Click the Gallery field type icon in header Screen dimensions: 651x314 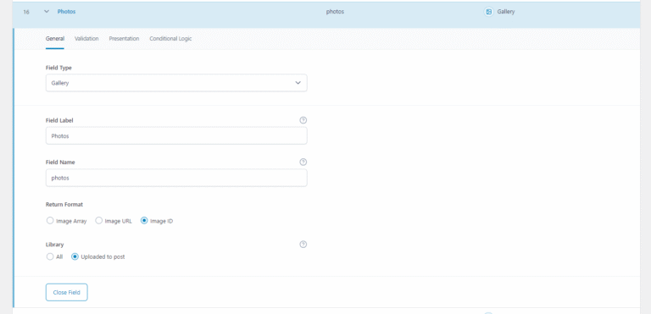pyautogui.click(x=488, y=12)
